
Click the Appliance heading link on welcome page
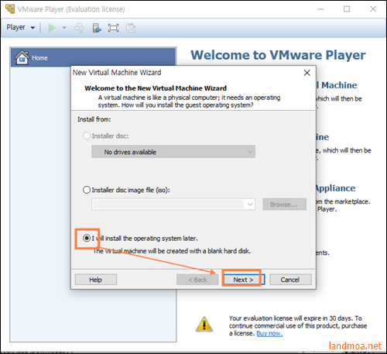(x=335, y=188)
